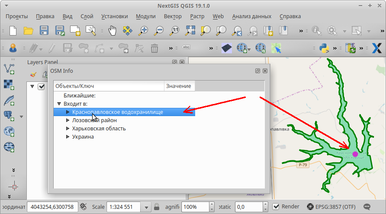Expand the Харьковская область node arrow
This screenshot has width=386, height=214.
coord(68,129)
